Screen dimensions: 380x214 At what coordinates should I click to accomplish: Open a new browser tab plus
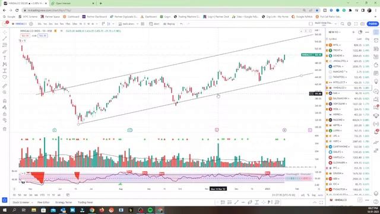(x=100, y=4)
